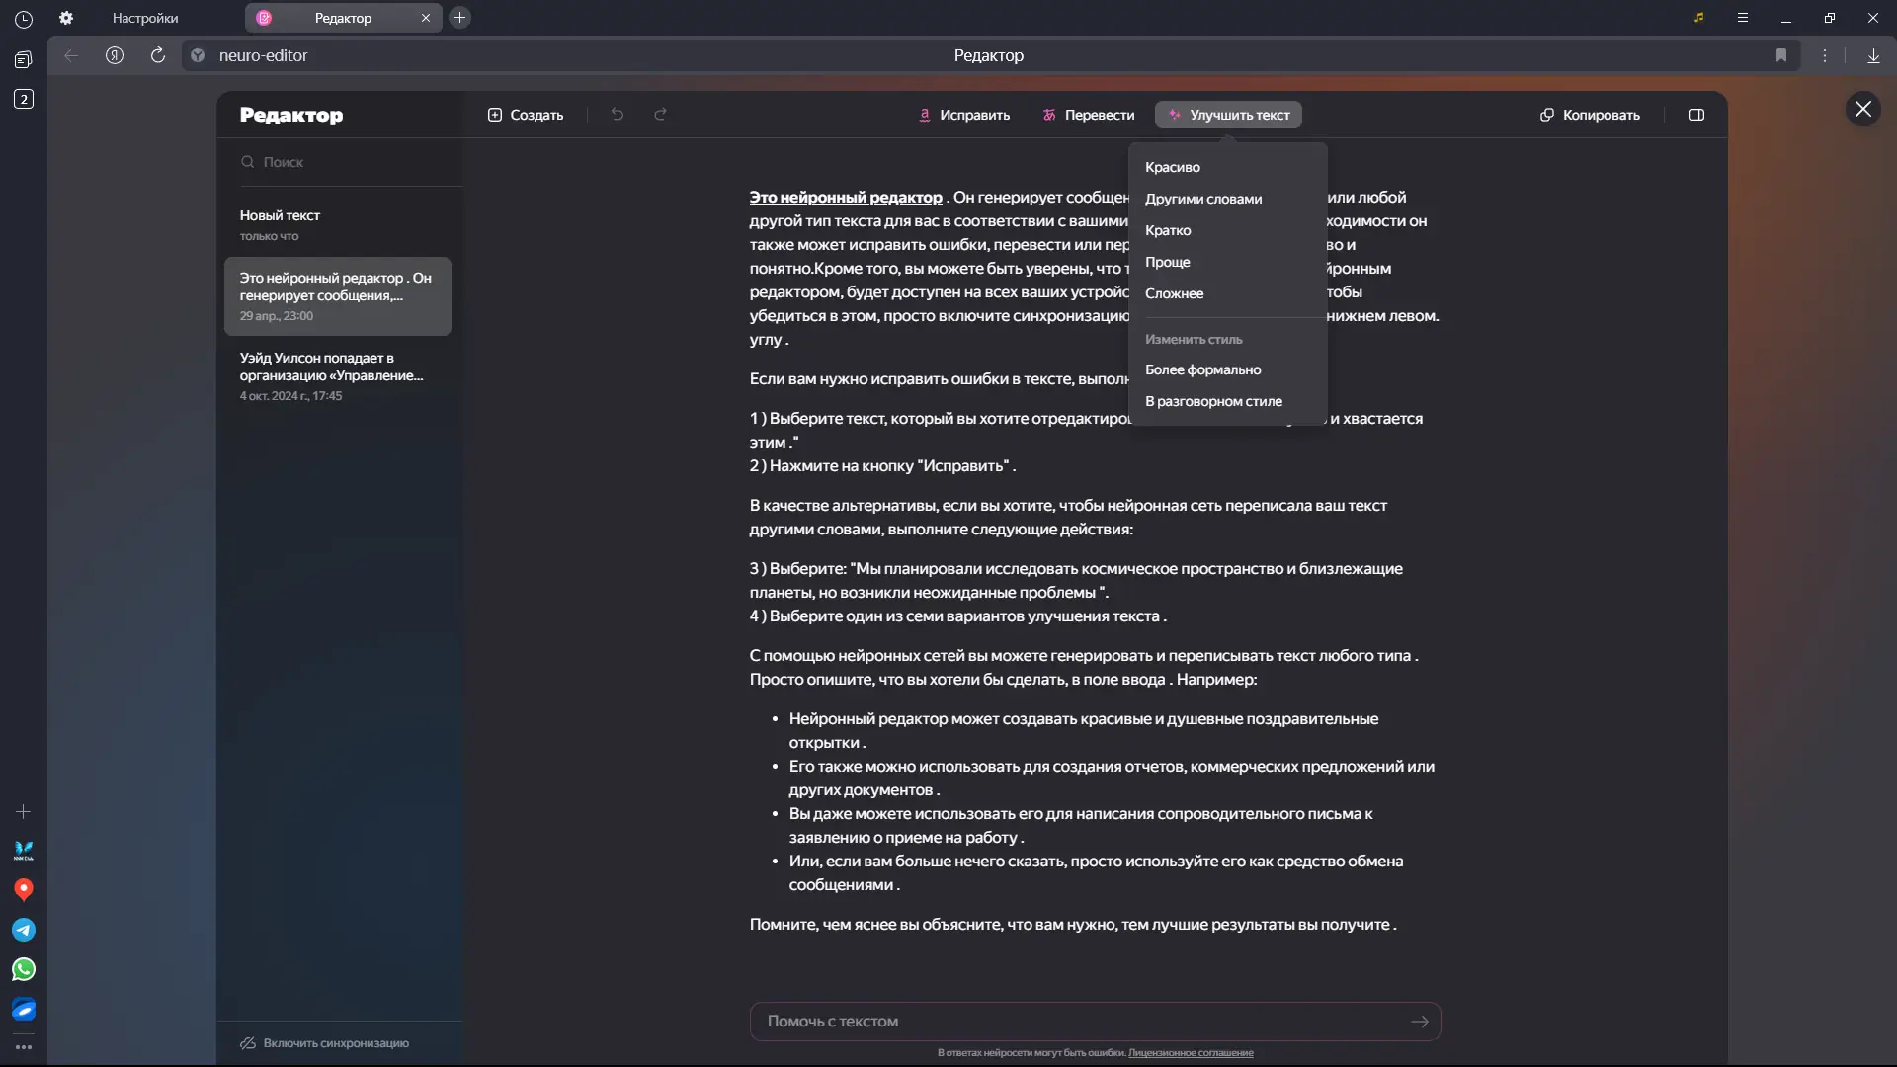The image size is (1897, 1067).
Task: Click the Копировать button
Action: tap(1590, 115)
